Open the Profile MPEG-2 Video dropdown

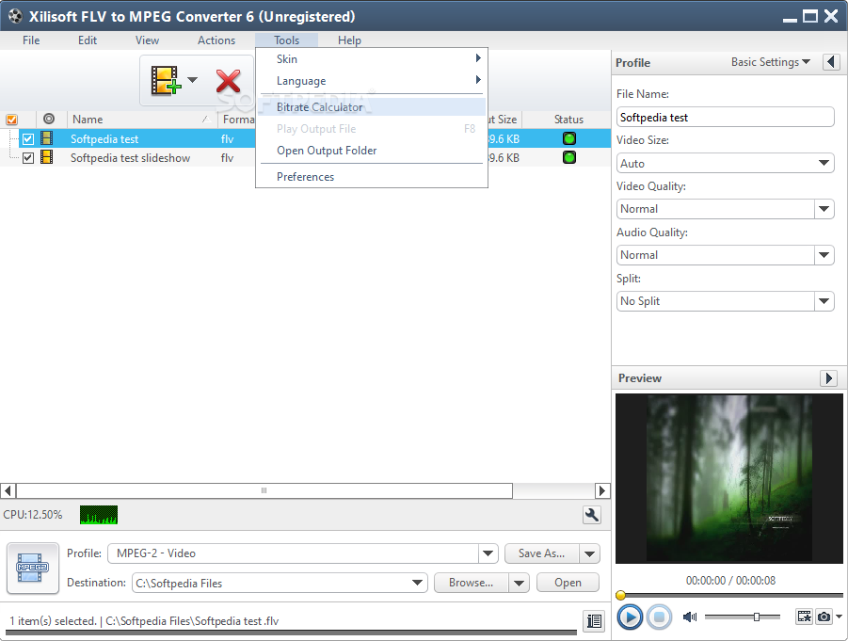click(488, 553)
